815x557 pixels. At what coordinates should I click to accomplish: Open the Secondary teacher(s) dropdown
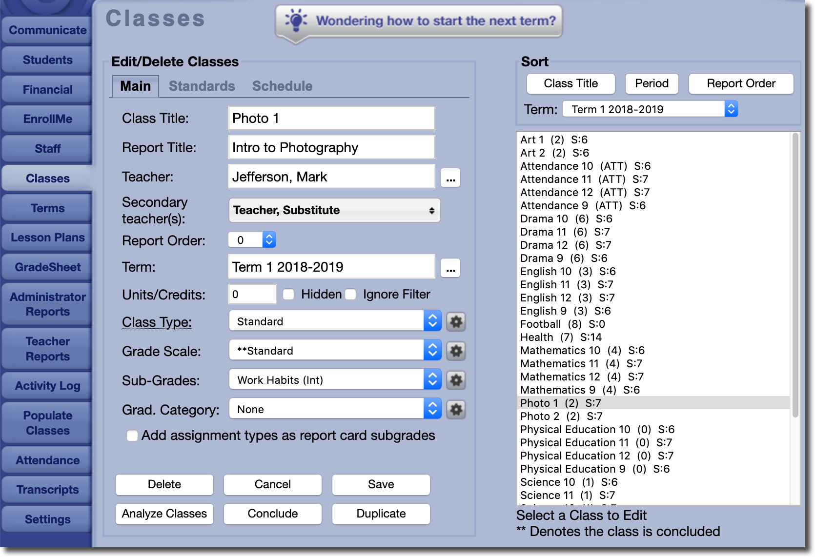point(334,210)
